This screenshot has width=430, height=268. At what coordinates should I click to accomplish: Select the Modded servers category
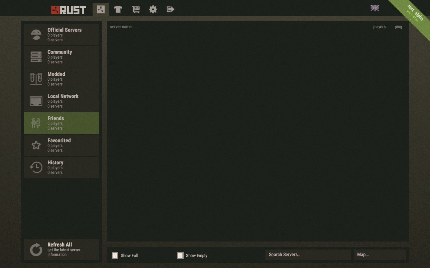[x=62, y=79]
